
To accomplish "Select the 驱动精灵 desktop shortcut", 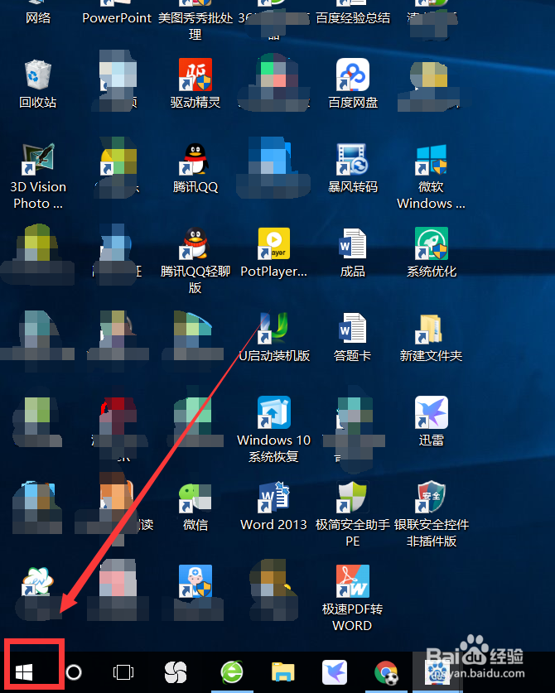I will click(195, 75).
